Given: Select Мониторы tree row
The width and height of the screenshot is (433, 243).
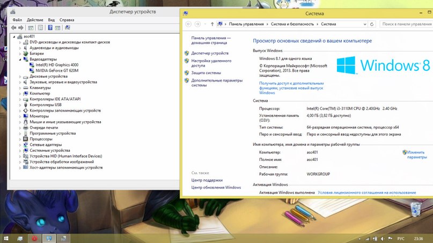Looking at the screenshot, I should pos(39,116).
